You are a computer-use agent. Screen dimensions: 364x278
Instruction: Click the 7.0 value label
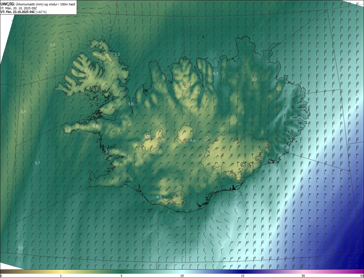click(x=20, y=248)
